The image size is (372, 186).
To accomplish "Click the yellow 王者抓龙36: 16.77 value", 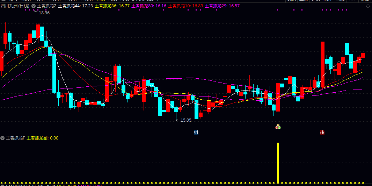I will tap(112, 6).
